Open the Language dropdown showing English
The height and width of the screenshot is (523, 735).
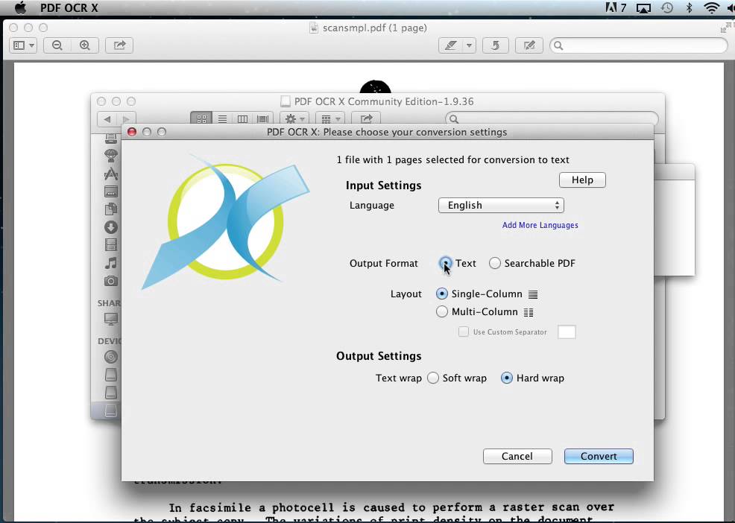501,206
